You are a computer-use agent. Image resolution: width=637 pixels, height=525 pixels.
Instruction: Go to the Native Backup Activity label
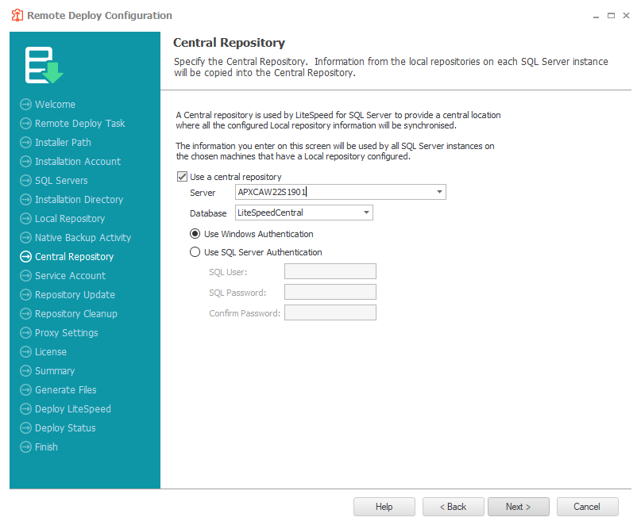tap(83, 238)
